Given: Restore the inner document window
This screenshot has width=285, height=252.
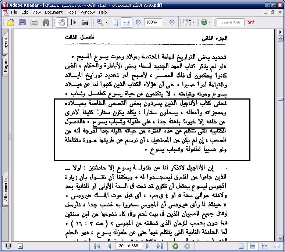Looking at the screenshot, I should (272, 12).
